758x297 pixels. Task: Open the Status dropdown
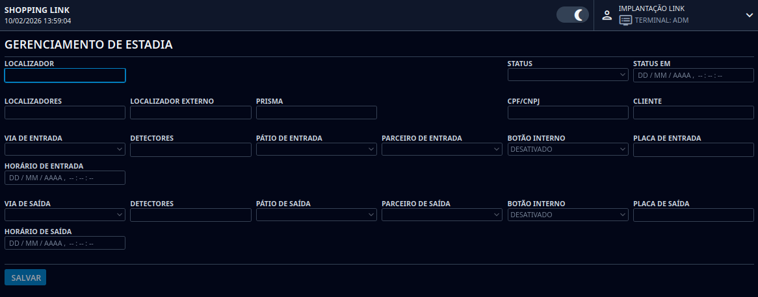point(568,75)
